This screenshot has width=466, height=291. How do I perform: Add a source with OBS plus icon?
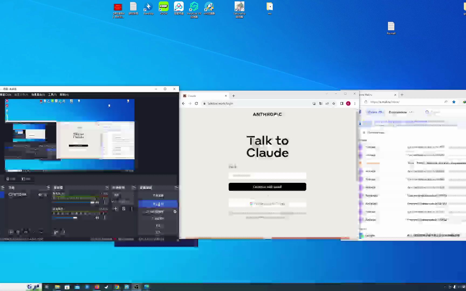tap(11, 232)
